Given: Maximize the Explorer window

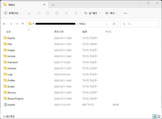Looking at the screenshot, I should [x=148, y=3].
